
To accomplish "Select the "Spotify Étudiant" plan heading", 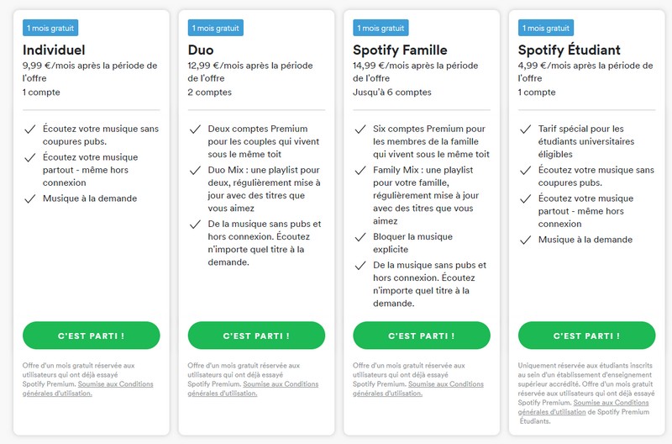I will click(569, 50).
